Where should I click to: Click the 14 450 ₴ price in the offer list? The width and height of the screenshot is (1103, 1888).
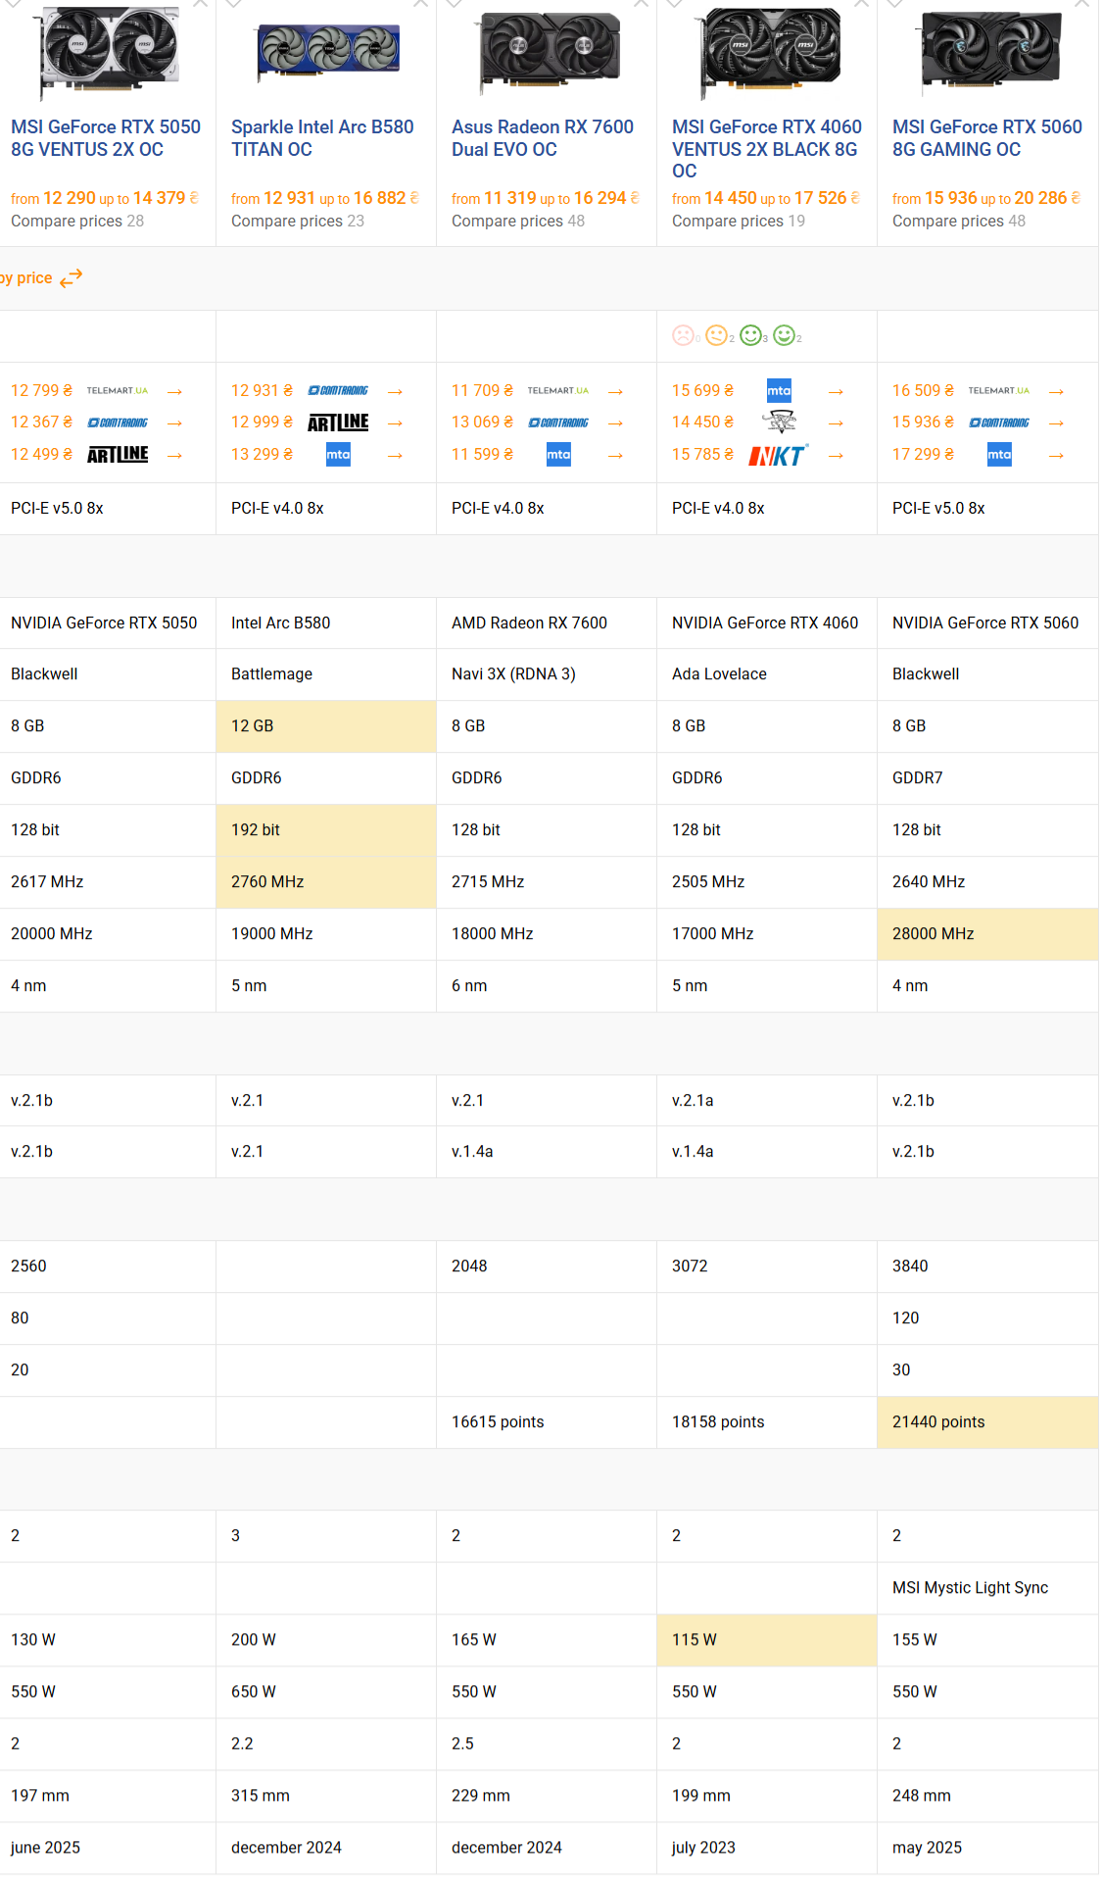[702, 422]
